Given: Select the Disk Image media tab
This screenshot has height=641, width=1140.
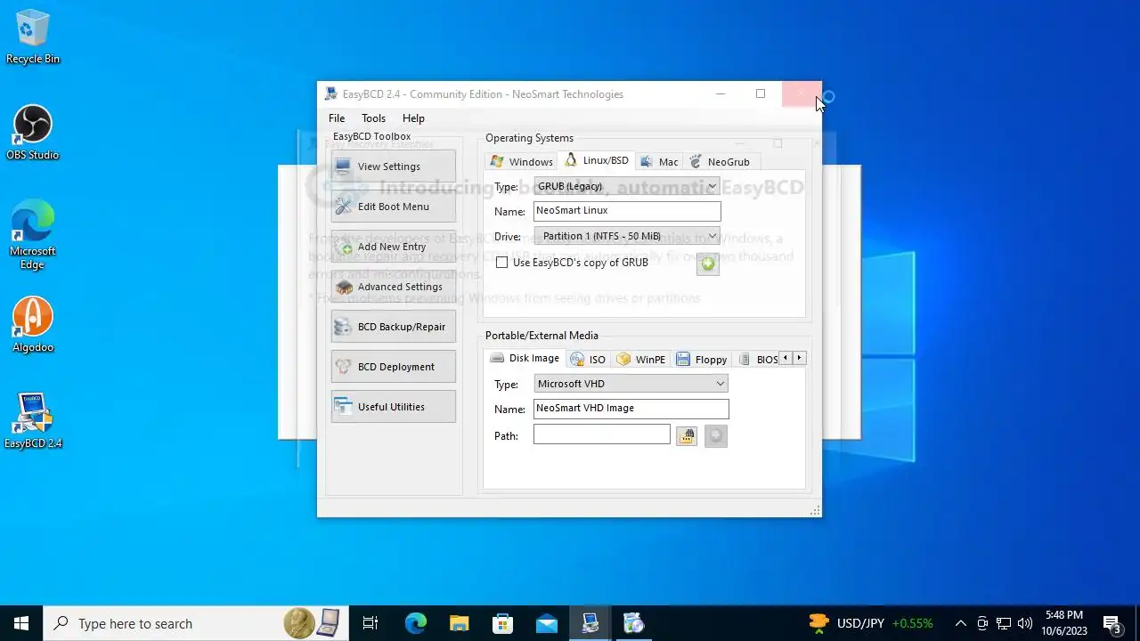Looking at the screenshot, I should tap(525, 358).
